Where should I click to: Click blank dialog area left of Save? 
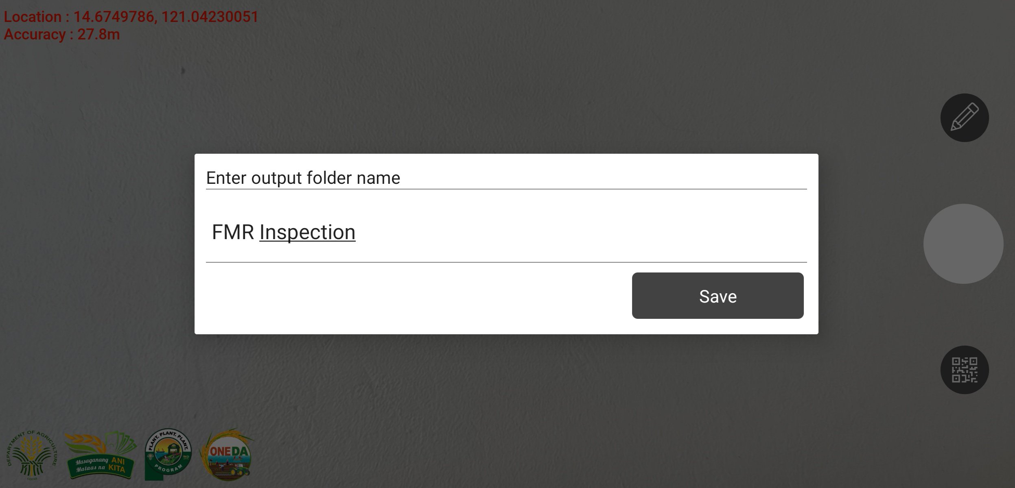tap(407, 297)
